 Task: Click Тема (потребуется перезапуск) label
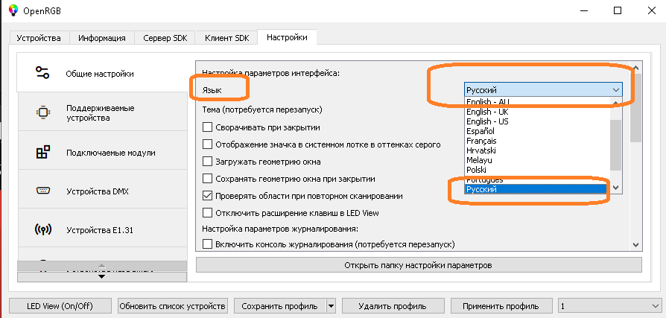[x=262, y=110]
